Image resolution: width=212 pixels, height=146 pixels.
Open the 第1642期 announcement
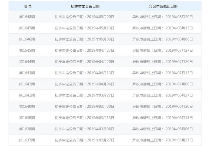point(27,84)
